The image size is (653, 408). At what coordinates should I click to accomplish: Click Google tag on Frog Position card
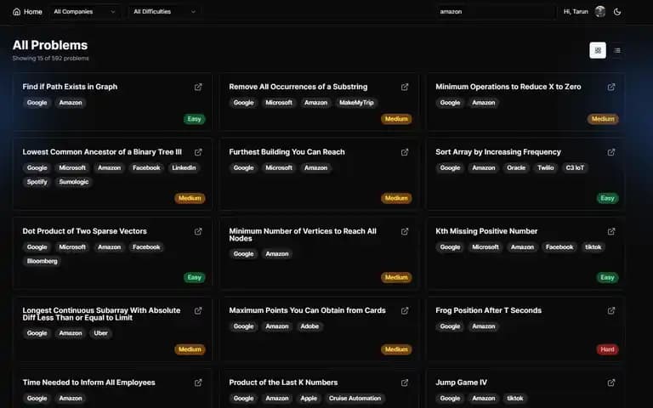point(450,326)
